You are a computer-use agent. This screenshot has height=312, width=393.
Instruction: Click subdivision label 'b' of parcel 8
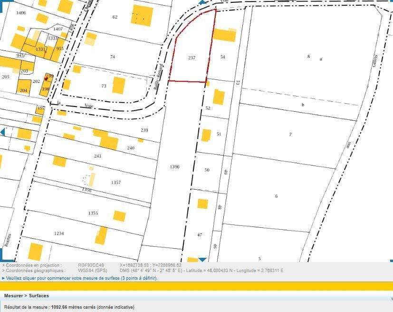[303, 105]
